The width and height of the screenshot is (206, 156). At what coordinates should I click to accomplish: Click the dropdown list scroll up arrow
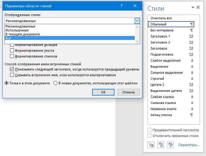coord(137,27)
